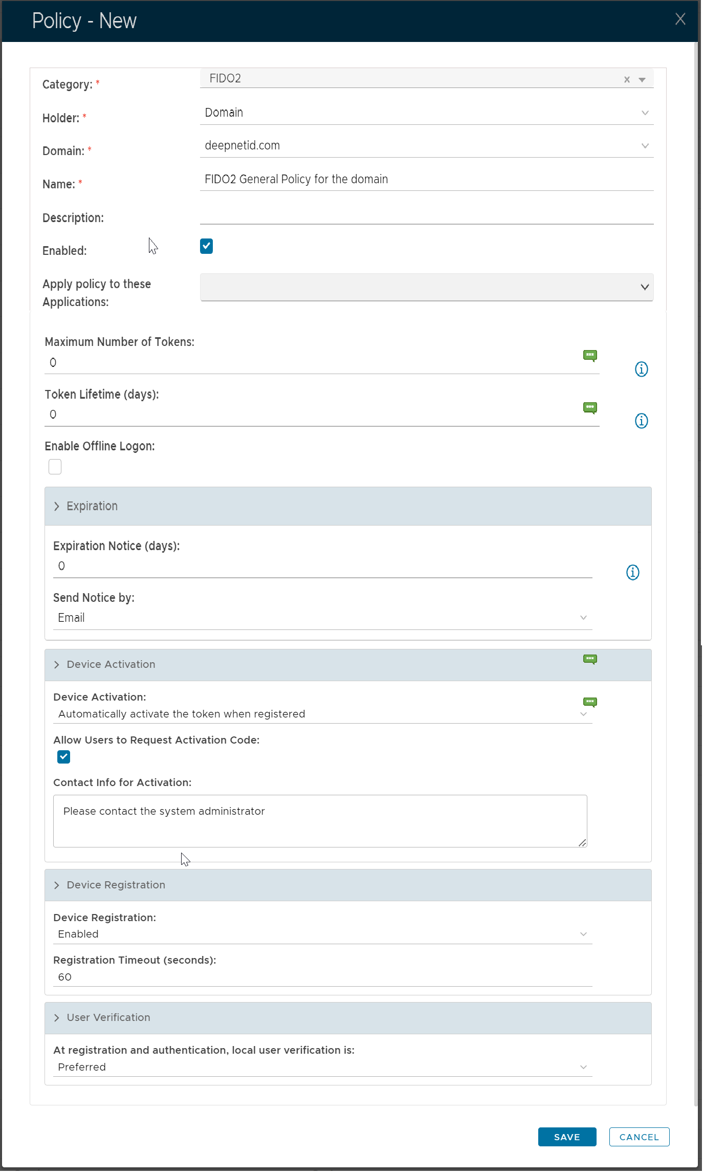Click Contact Info for Activation text area
The image size is (704, 1175).
point(320,820)
